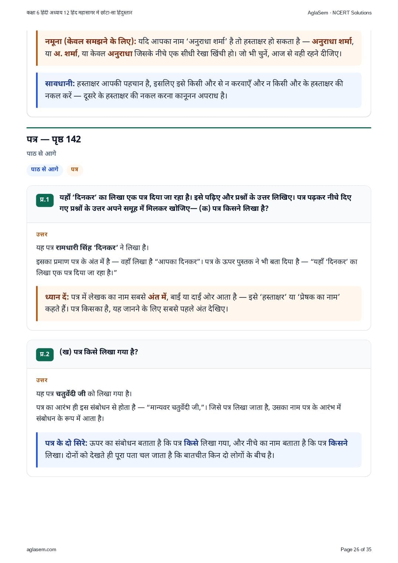Image resolution: width=398 pixels, height=563 pixels.
Task: Click the chapter title in the page header
Action: tap(80, 13)
